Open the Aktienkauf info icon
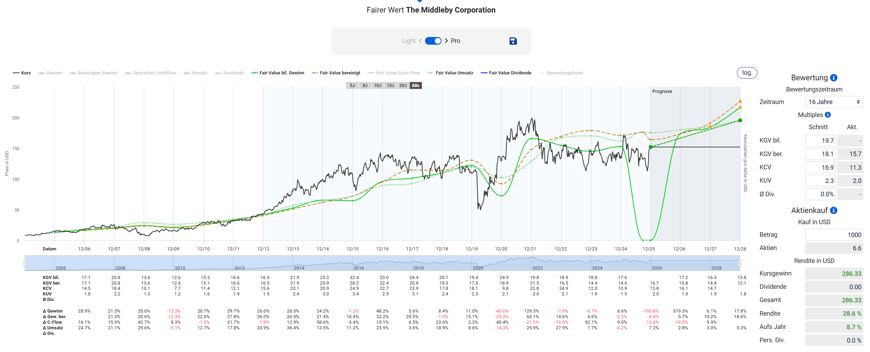This screenshot has width=870, height=352. click(834, 211)
